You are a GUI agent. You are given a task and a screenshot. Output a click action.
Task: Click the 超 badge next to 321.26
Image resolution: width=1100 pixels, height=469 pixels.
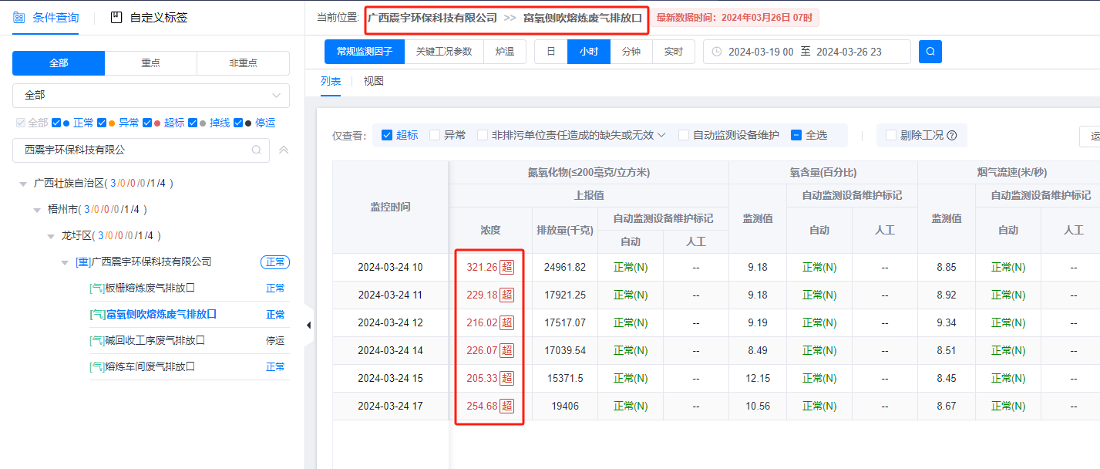[506, 268]
